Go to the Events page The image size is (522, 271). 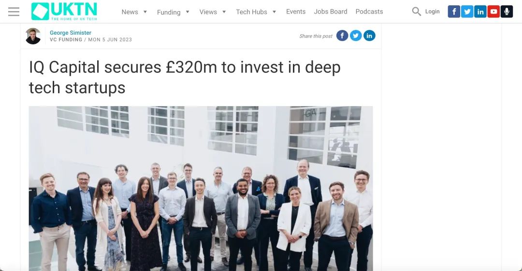[x=296, y=12]
